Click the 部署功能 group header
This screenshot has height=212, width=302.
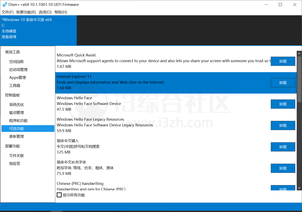(x=13, y=146)
